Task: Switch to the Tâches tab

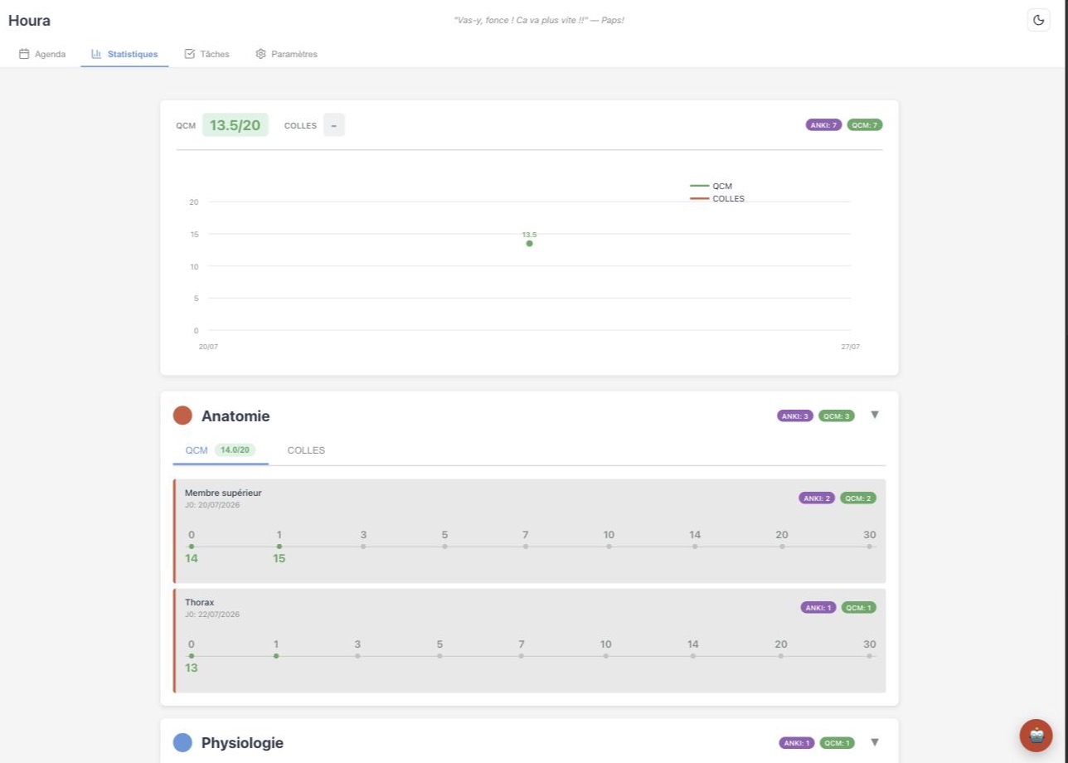Action: click(206, 54)
